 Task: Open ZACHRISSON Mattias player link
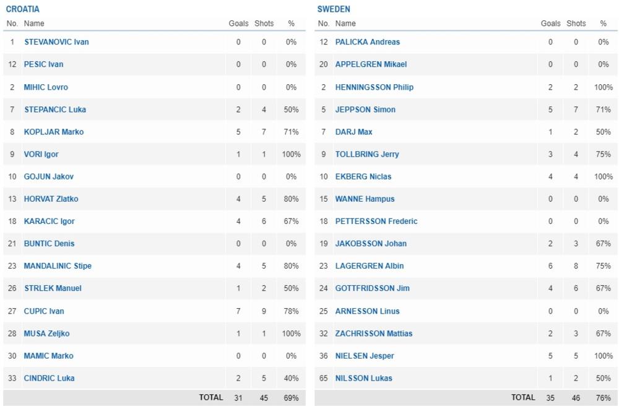374,334
